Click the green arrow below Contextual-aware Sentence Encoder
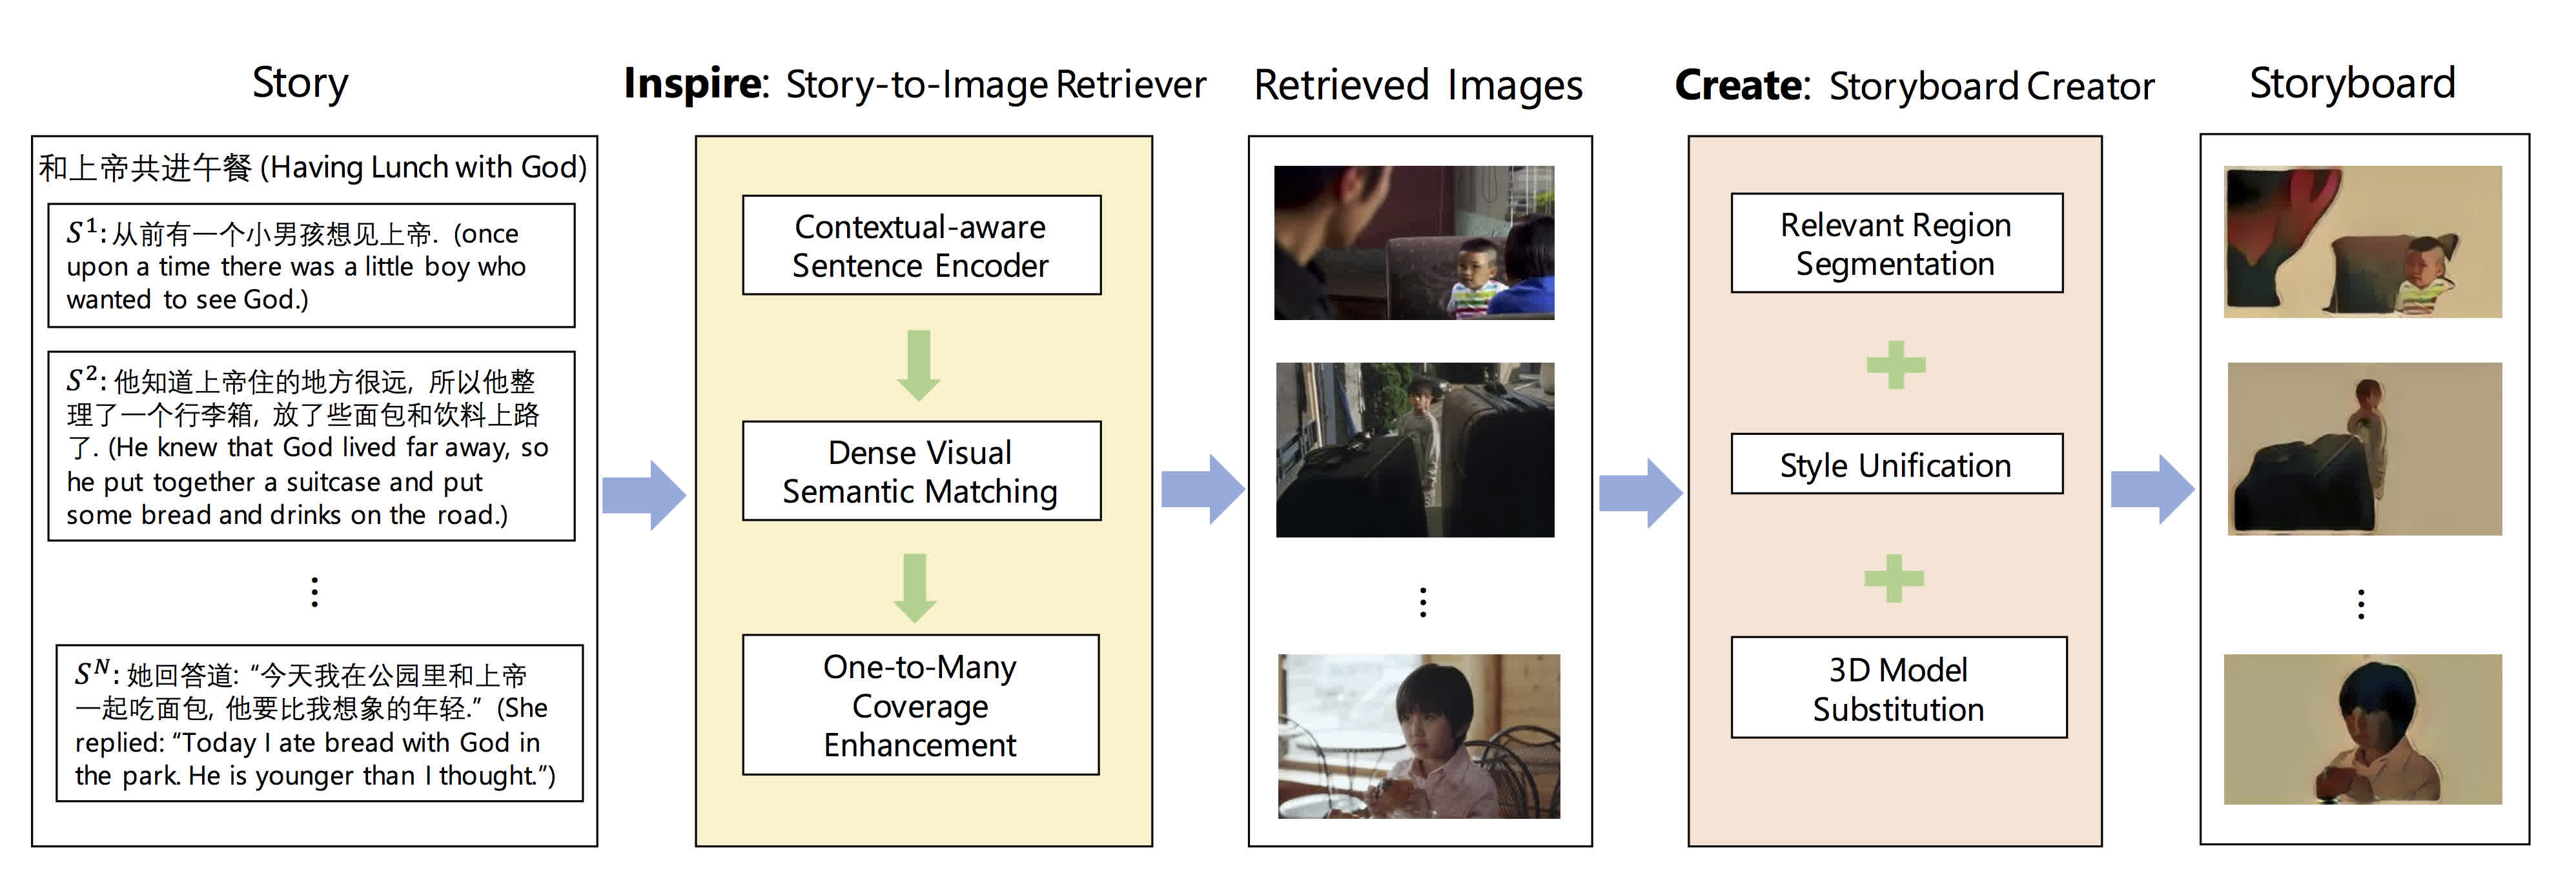The height and width of the screenshot is (884, 2576). pos(919,365)
